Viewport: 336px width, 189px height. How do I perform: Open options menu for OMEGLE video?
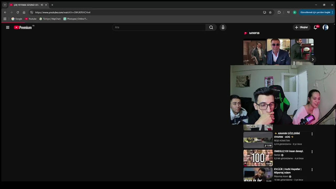coord(312,152)
